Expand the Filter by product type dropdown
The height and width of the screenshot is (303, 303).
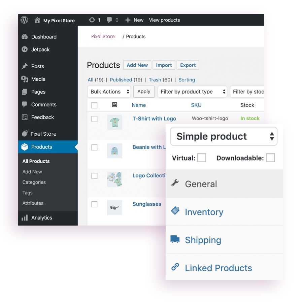192,92
